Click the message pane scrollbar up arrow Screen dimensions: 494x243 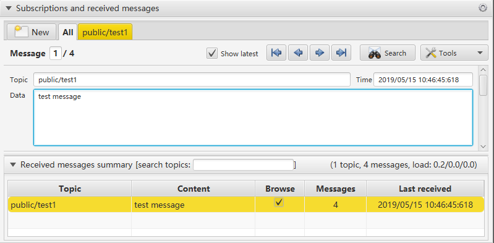[x=483, y=69]
